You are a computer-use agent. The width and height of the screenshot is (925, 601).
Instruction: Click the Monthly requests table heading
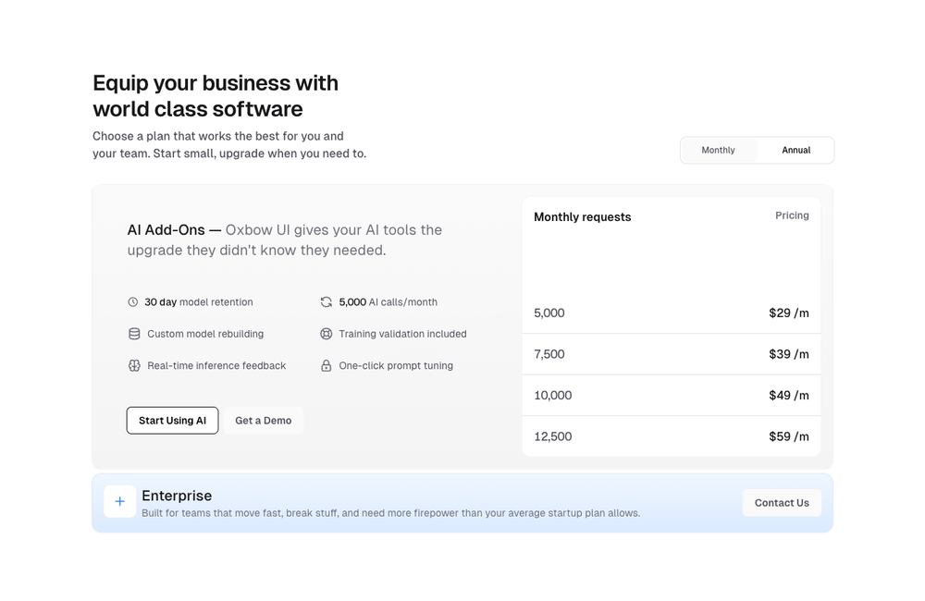coord(582,217)
